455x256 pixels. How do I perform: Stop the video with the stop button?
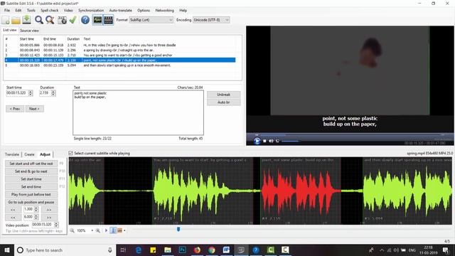tap(264, 141)
